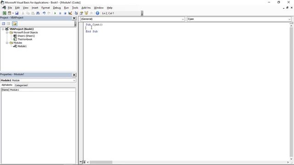Open the Edit menu

[x=17, y=8]
